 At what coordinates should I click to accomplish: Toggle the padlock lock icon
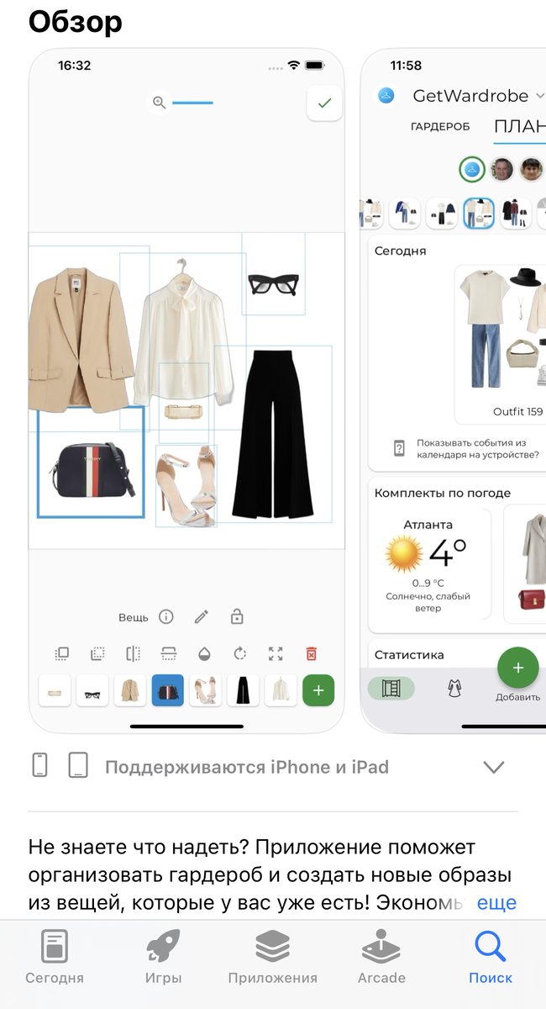tap(237, 617)
